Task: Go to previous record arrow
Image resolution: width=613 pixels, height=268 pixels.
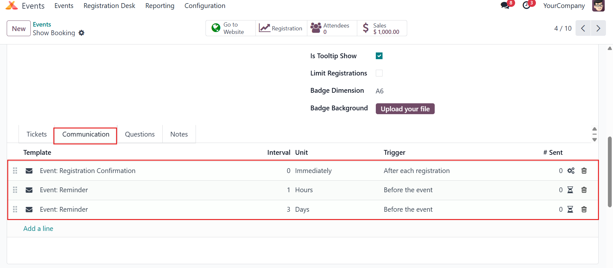Action: point(583,28)
